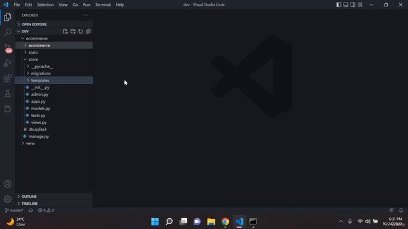Refresh the Explorer file tree

[81, 31]
